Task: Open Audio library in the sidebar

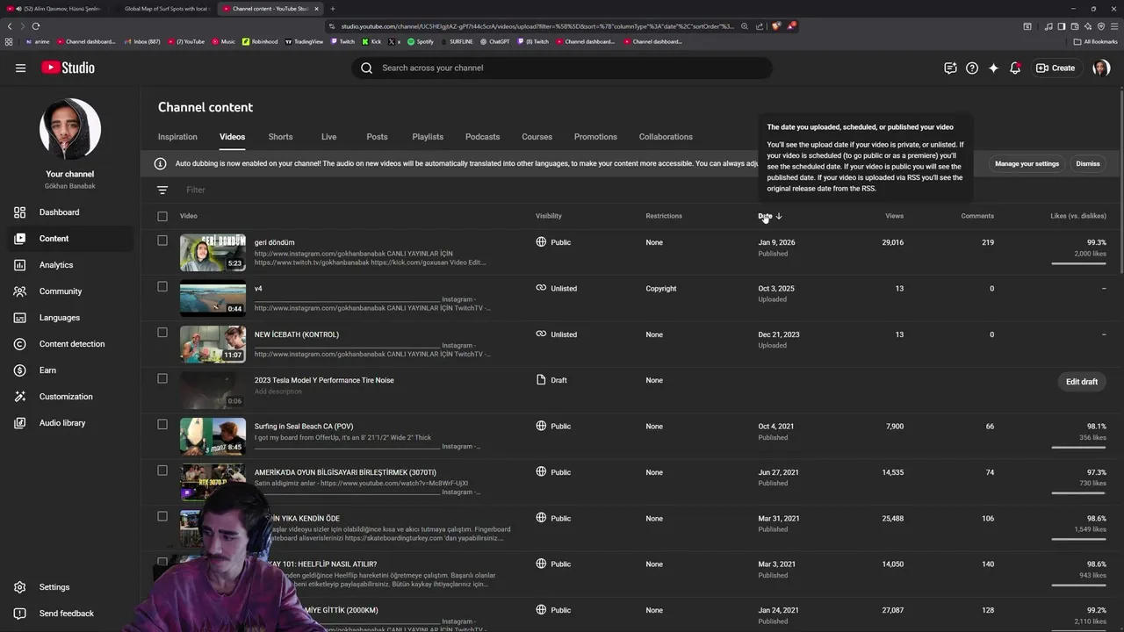Action: click(70, 423)
